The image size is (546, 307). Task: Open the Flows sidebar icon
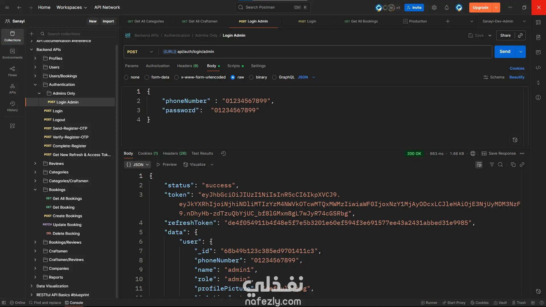click(x=12, y=71)
